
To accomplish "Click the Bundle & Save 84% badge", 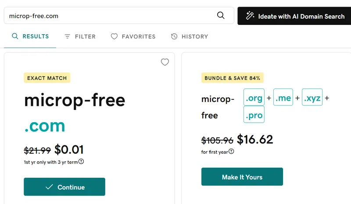I will click(x=232, y=78).
